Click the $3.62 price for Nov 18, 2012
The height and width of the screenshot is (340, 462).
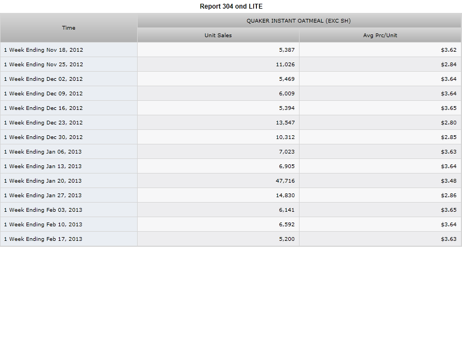point(449,50)
